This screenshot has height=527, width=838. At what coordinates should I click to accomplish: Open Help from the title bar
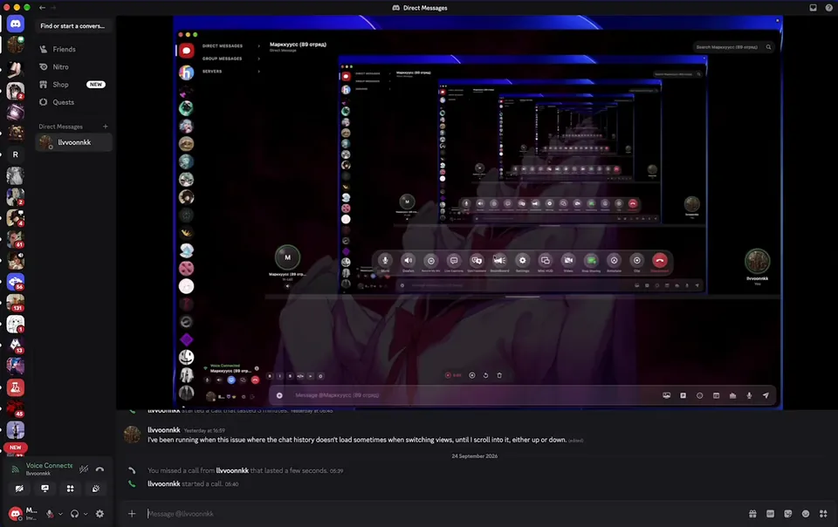tap(829, 8)
